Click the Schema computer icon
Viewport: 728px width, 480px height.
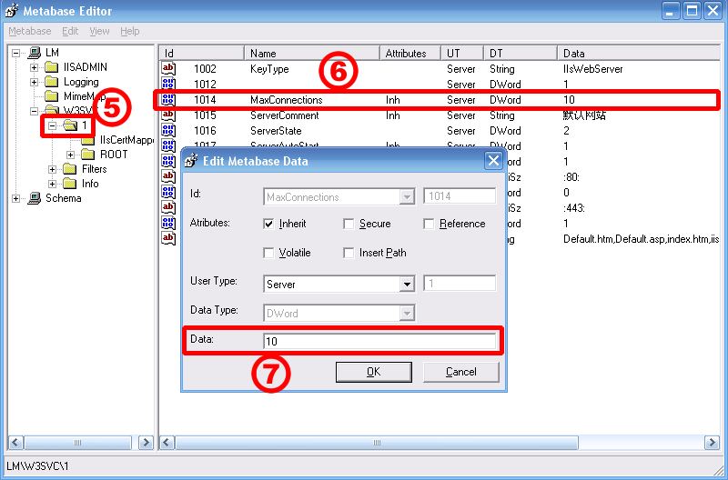35,198
